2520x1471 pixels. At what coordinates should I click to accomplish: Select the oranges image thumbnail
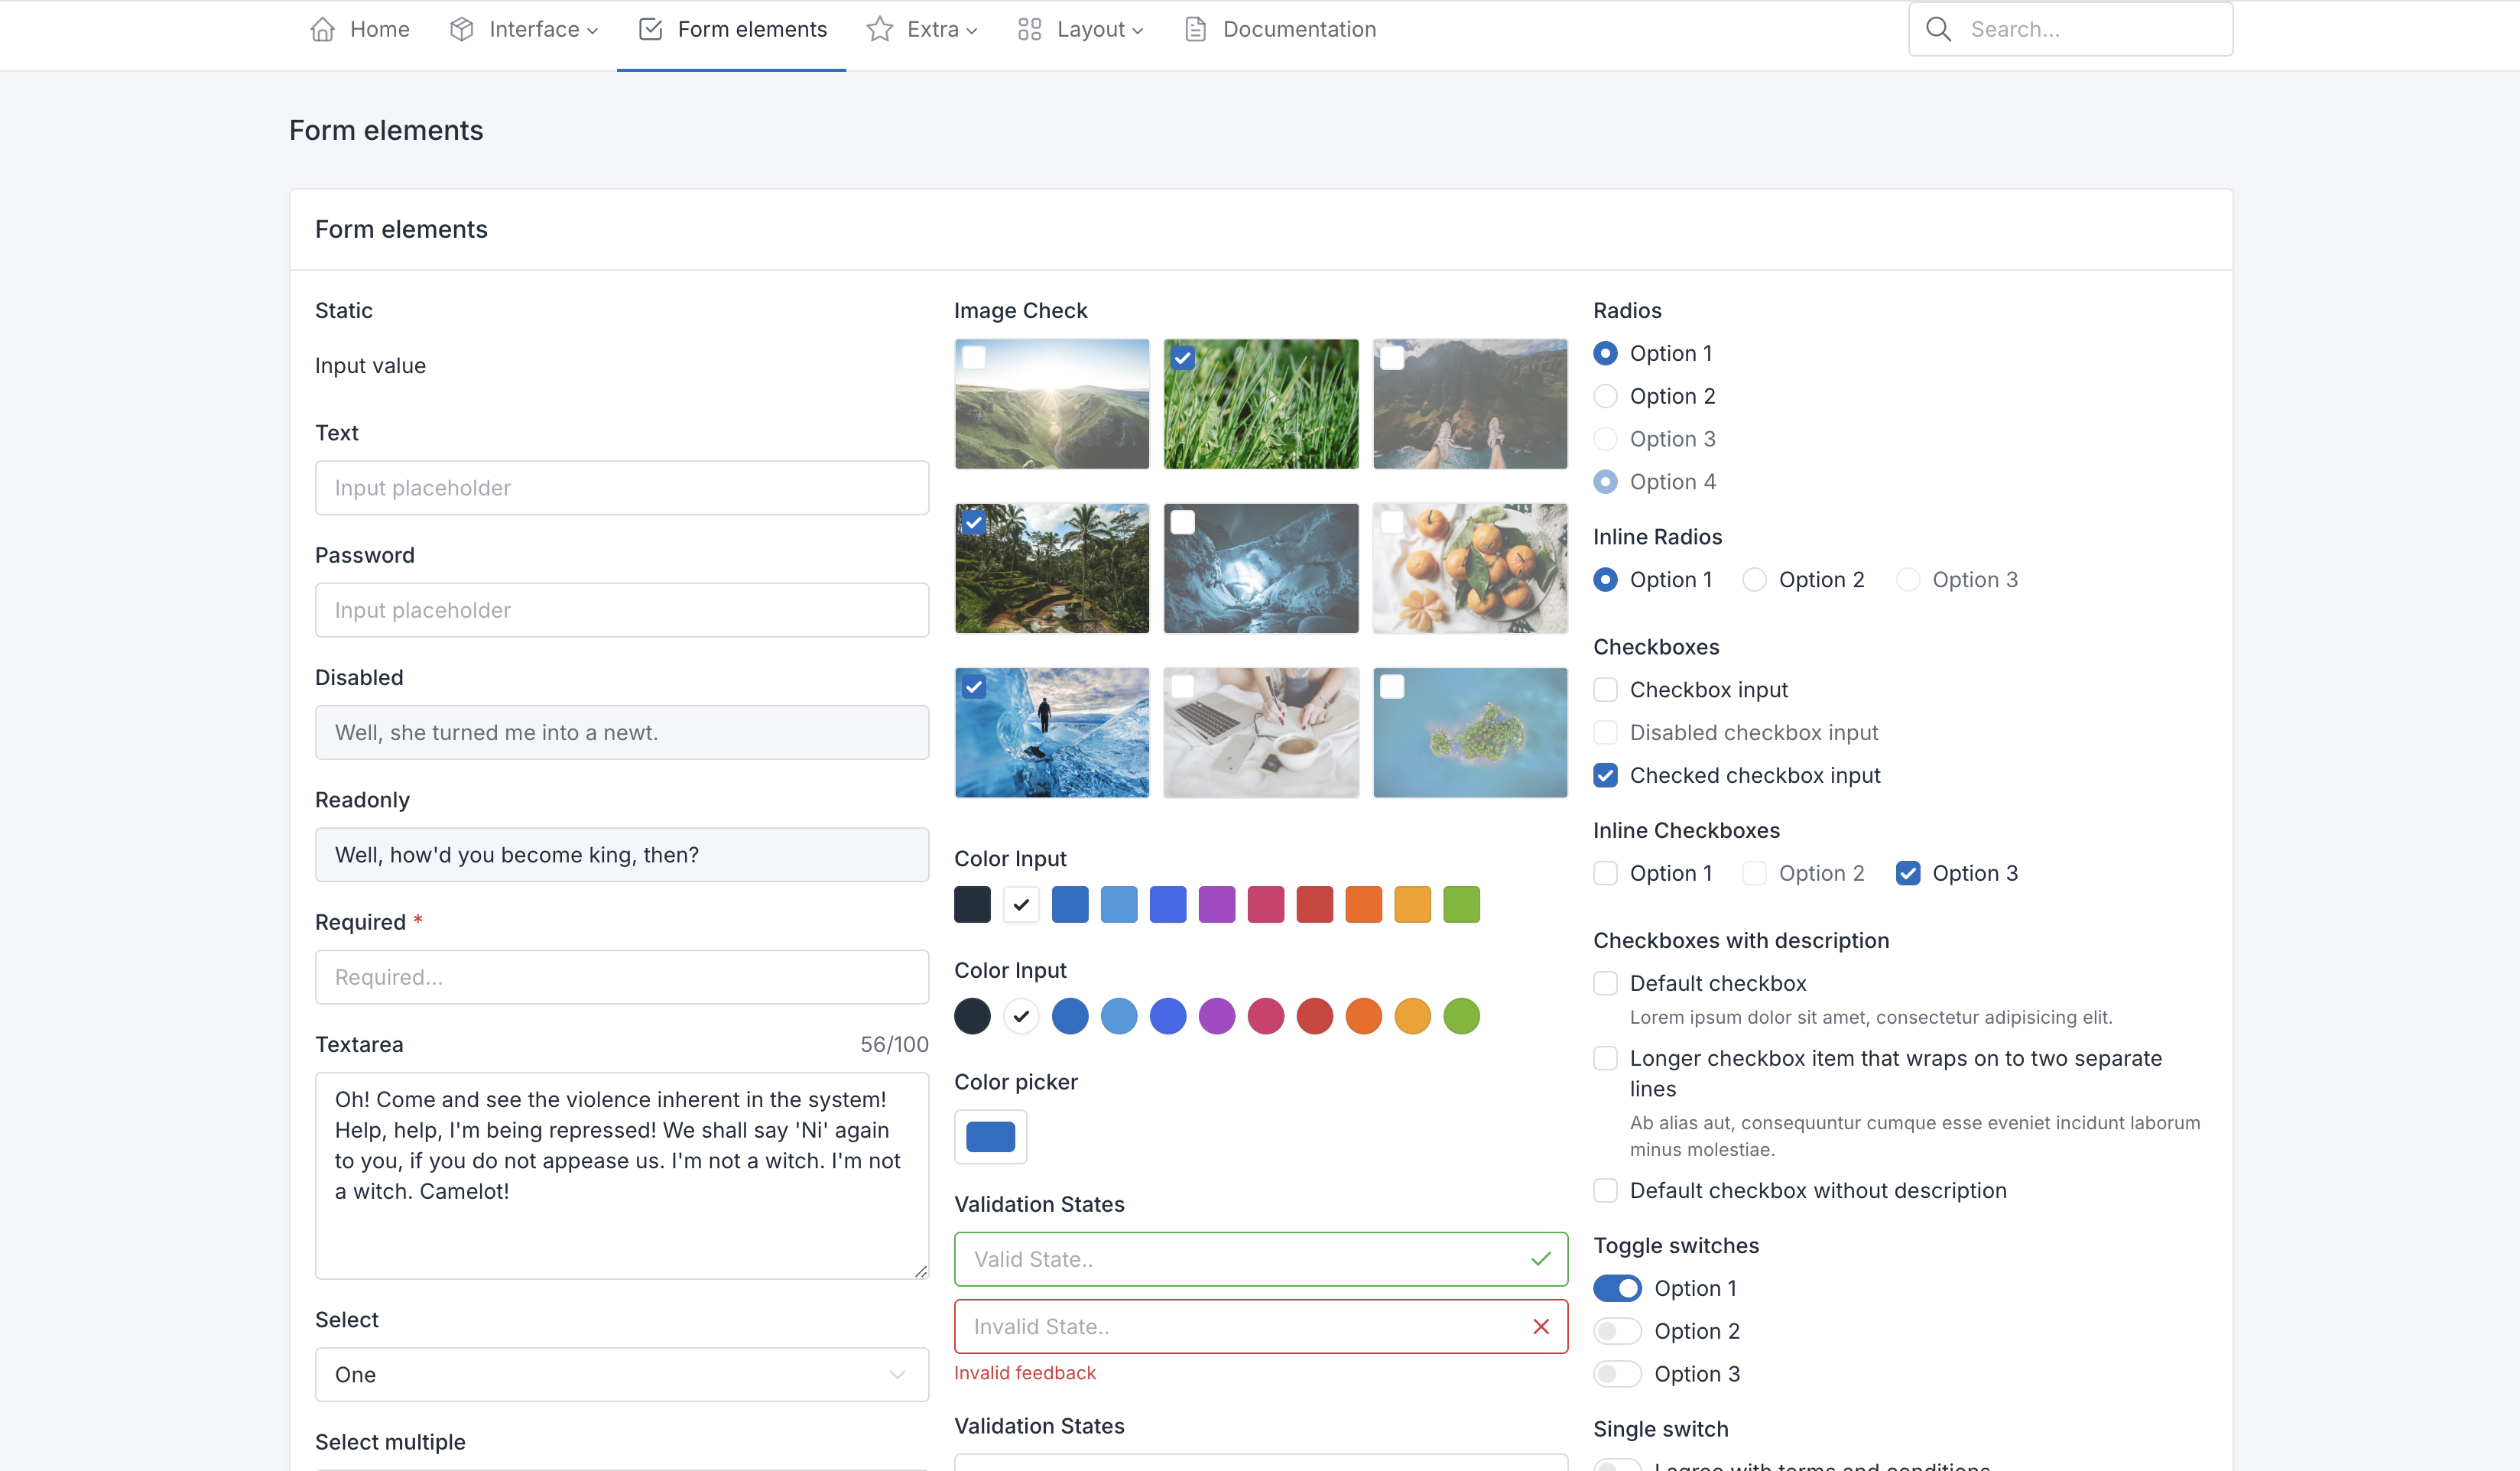coord(1470,568)
